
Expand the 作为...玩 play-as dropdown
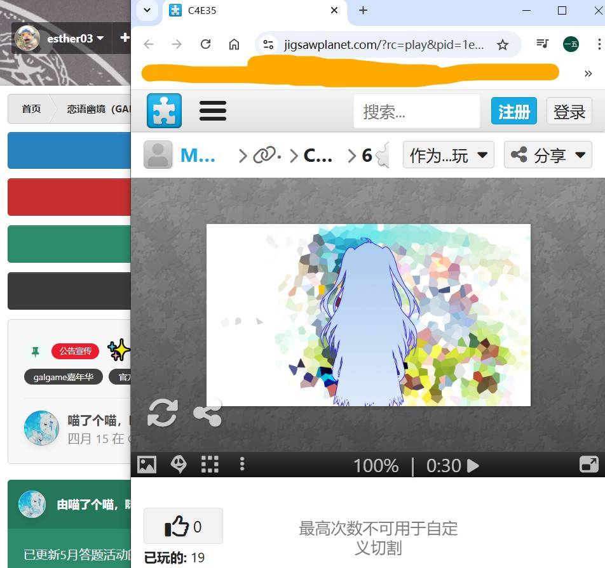pyautogui.click(x=449, y=155)
